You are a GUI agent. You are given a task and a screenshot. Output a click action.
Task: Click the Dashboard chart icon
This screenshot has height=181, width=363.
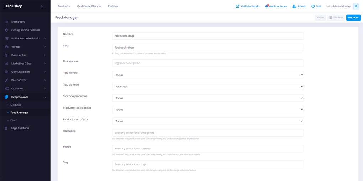pos(6,22)
